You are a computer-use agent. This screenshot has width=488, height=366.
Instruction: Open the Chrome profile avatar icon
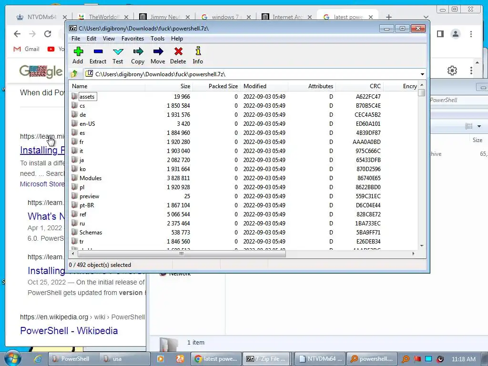click(455, 34)
